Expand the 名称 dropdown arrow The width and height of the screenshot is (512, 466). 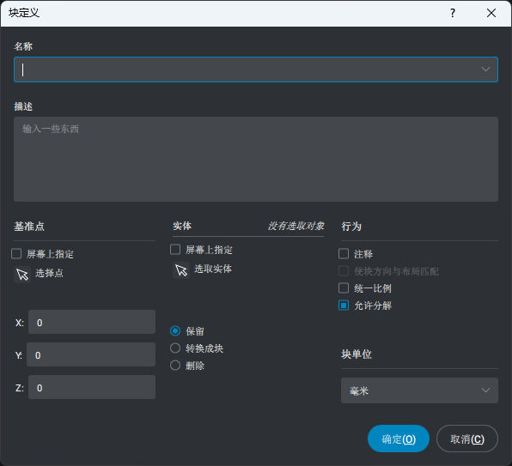[x=485, y=70]
